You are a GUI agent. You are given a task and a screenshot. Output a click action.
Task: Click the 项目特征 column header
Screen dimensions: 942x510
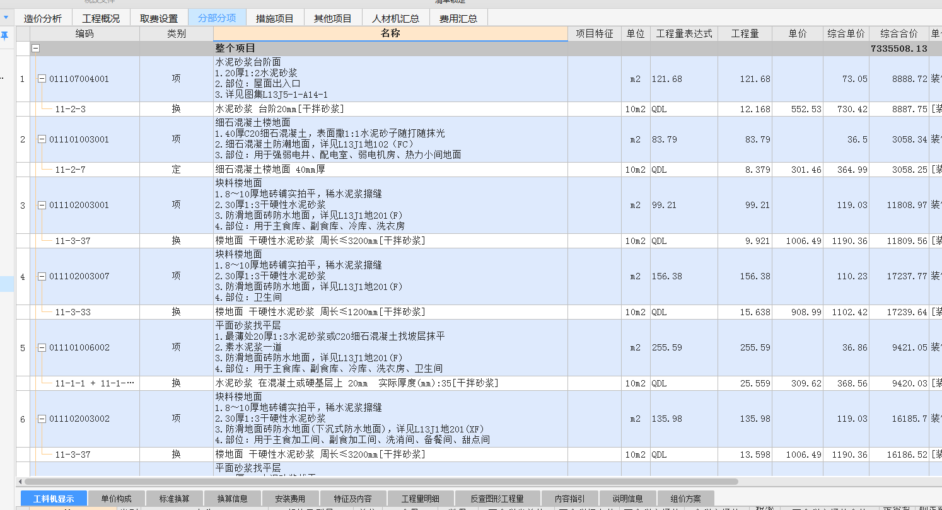(595, 34)
